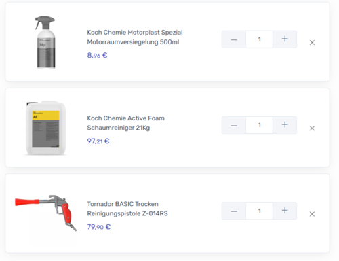The width and height of the screenshot is (339, 261).
Task: Open Koch Chemie Motorplast Spezial product link
Action: point(135,37)
